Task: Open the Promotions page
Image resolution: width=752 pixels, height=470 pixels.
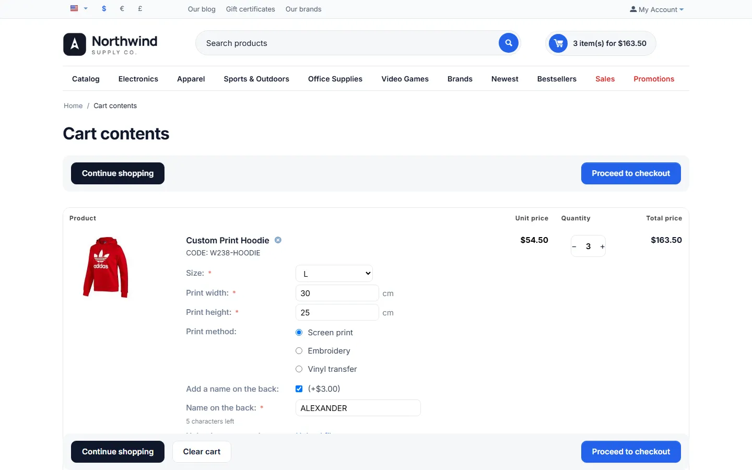Action: 654,79
